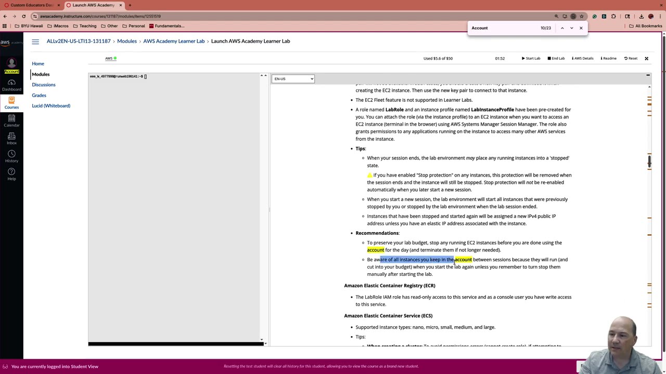Toggle the lab fullscreen X icon
Image resolution: width=666 pixels, height=374 pixels.
click(646, 59)
